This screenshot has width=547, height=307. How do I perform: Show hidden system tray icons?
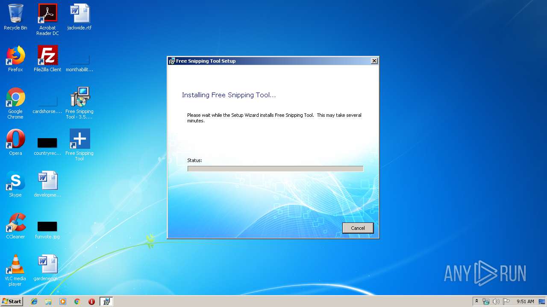coord(476,301)
